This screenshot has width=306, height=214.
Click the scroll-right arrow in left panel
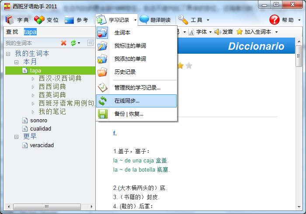click(x=91, y=207)
